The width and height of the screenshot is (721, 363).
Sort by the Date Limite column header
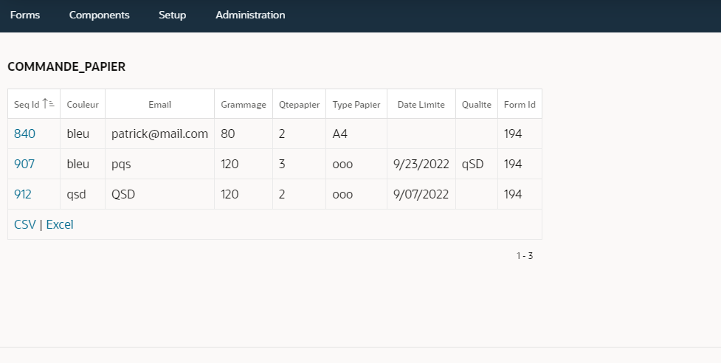pos(421,104)
